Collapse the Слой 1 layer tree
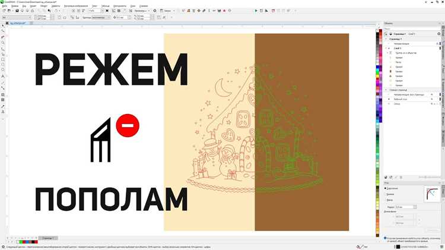The image size is (445, 250). click(386, 48)
